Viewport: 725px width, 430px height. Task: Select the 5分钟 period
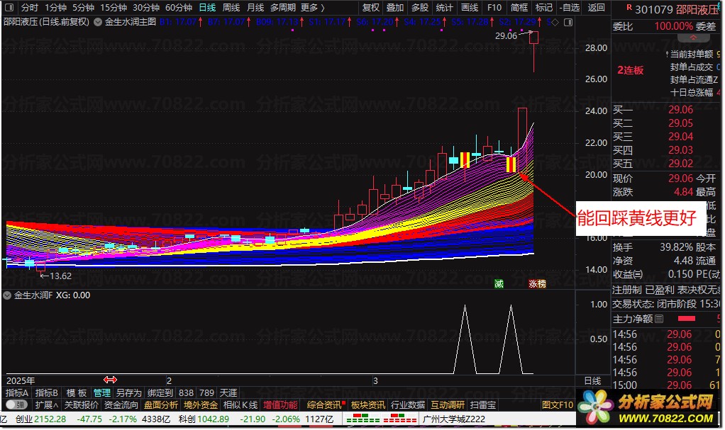tap(83, 7)
